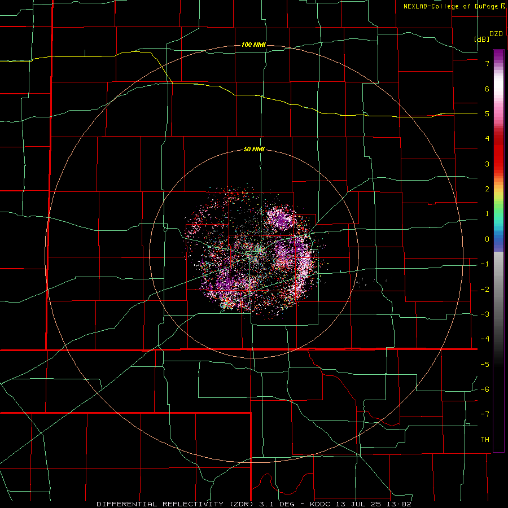
Task: Pick the 4 value on the color scale
Action: point(487,139)
